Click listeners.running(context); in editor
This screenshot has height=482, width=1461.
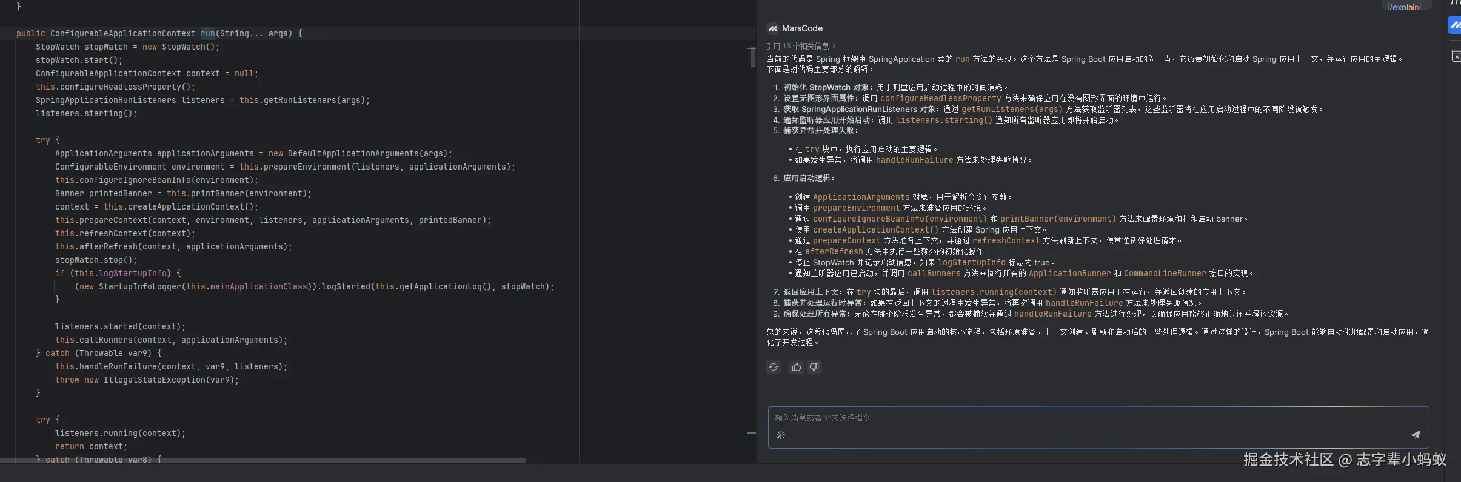pos(121,434)
